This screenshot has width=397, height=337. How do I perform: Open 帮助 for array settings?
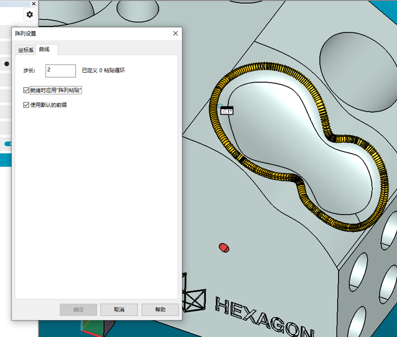click(x=160, y=309)
